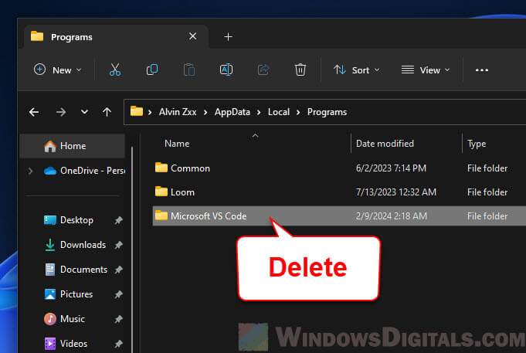Open Music in quick access
The width and height of the screenshot is (526, 353).
(64, 319)
